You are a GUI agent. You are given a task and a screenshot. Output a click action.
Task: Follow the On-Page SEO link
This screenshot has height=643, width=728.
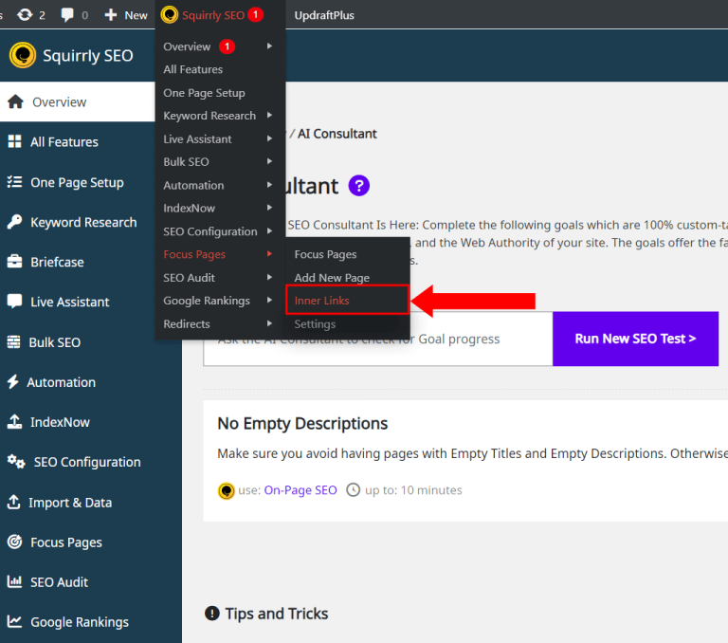click(300, 490)
